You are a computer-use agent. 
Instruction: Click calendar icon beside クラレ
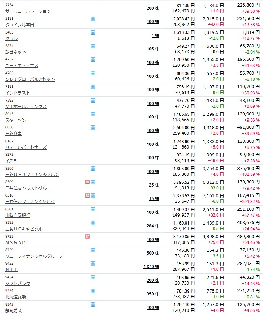pos(93,32)
